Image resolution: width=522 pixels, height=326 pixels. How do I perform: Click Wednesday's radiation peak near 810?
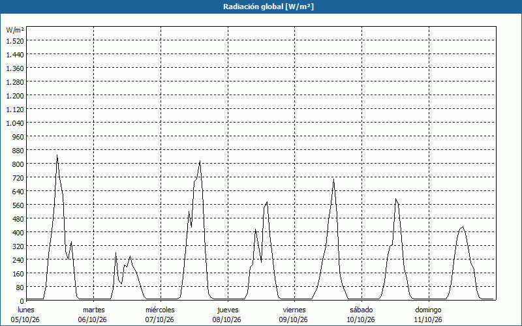pos(200,161)
